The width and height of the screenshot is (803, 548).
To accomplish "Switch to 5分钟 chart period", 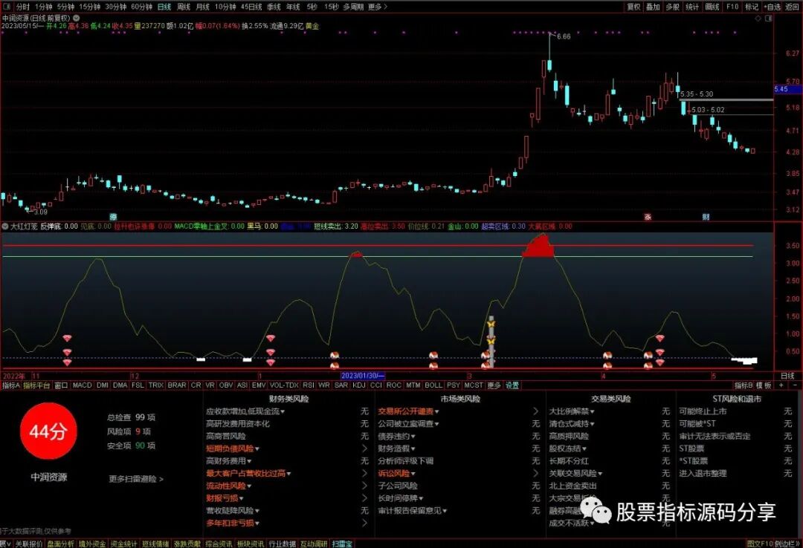I will point(65,7).
